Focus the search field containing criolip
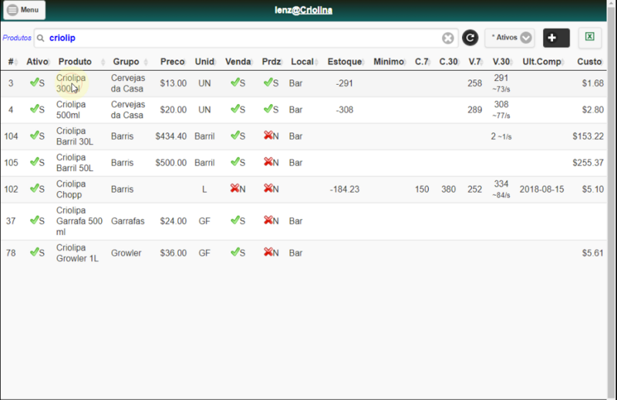 coord(244,39)
